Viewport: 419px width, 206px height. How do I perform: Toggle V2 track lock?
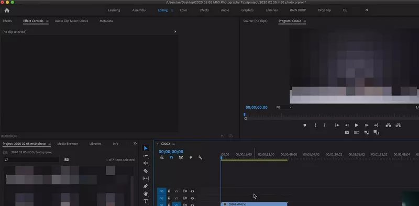pyautogui.click(x=169, y=198)
